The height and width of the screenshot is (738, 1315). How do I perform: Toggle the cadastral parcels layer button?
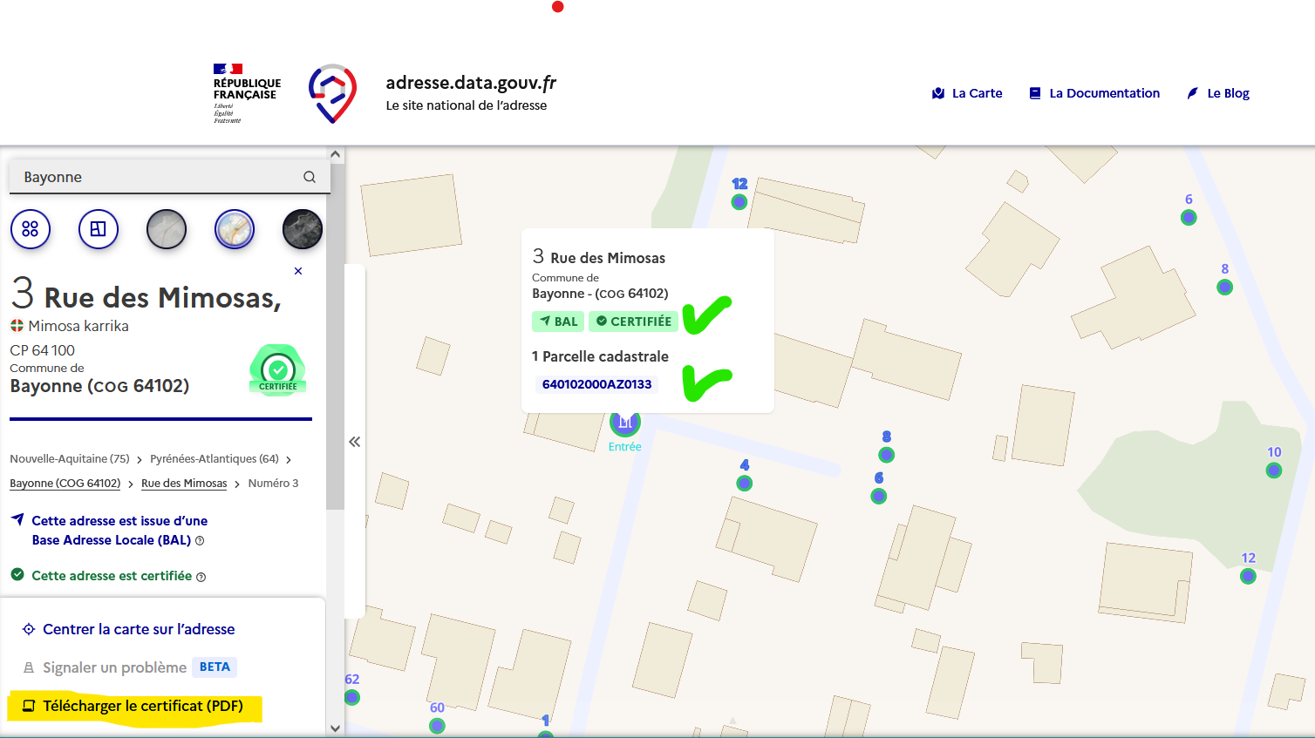(x=99, y=229)
